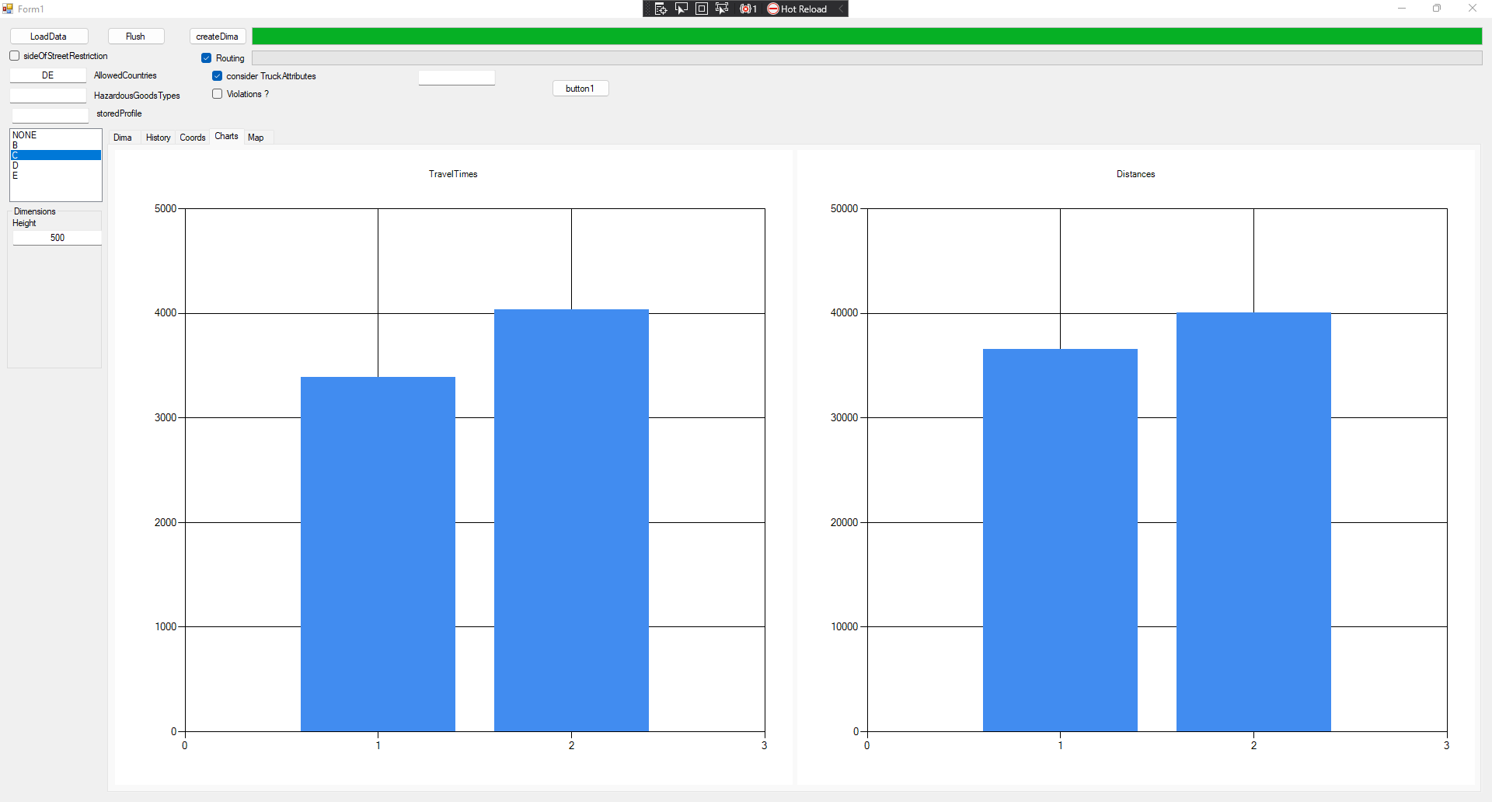Switch to the Map tab

tap(256, 138)
